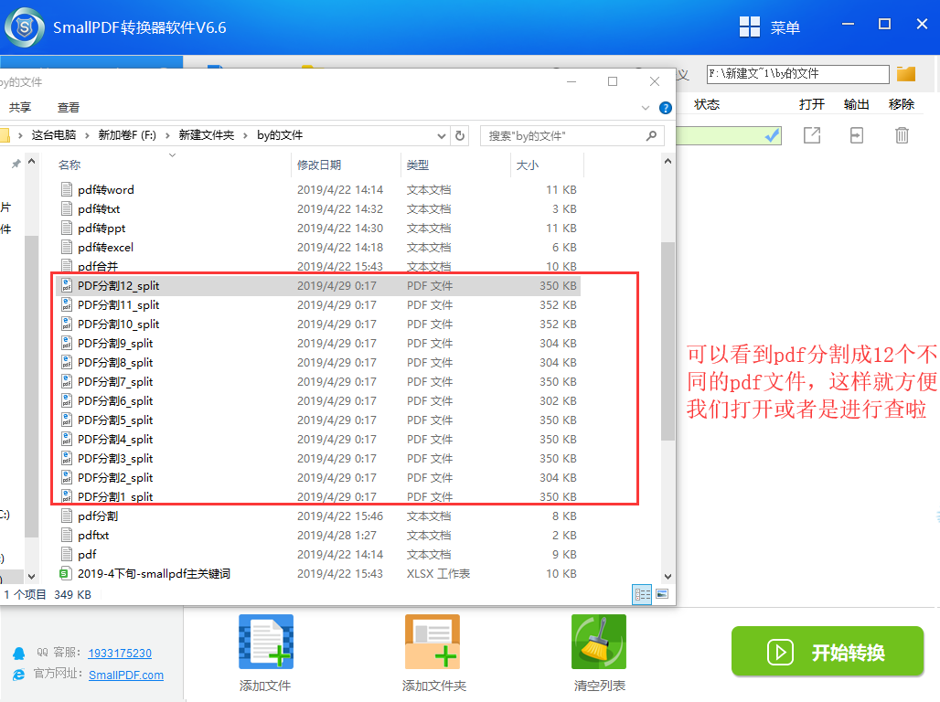Click file list scroll down arrow
The height and width of the screenshot is (702, 940).
(x=668, y=577)
